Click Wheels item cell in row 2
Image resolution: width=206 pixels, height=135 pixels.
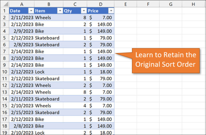(49, 18)
